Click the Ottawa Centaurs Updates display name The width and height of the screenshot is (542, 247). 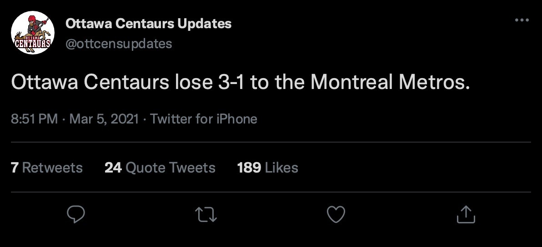149,24
